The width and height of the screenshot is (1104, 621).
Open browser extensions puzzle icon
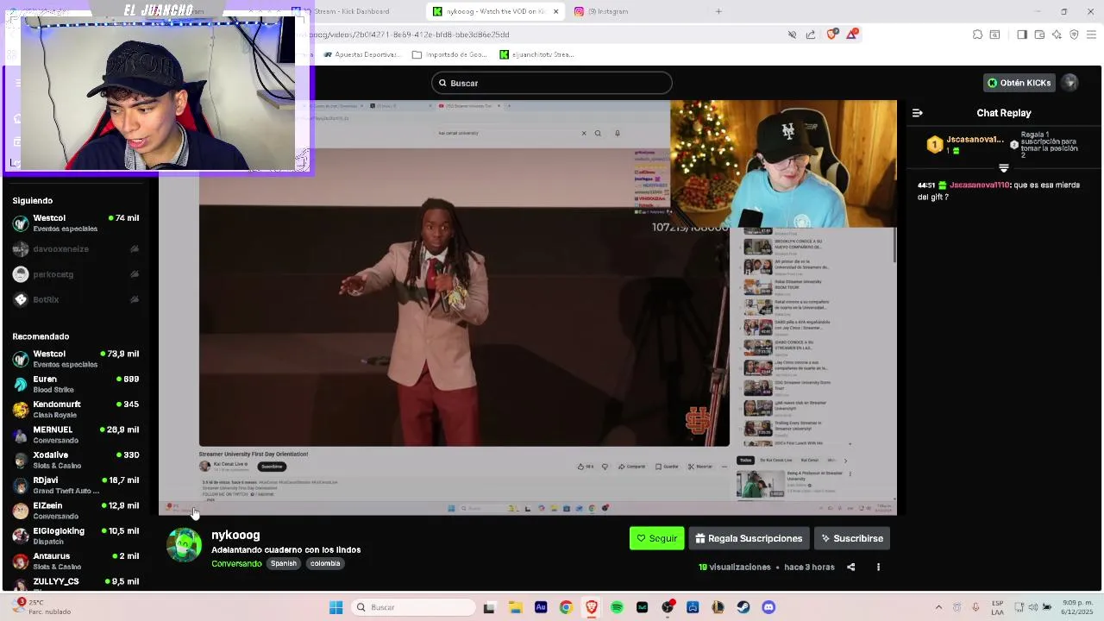[x=977, y=34]
